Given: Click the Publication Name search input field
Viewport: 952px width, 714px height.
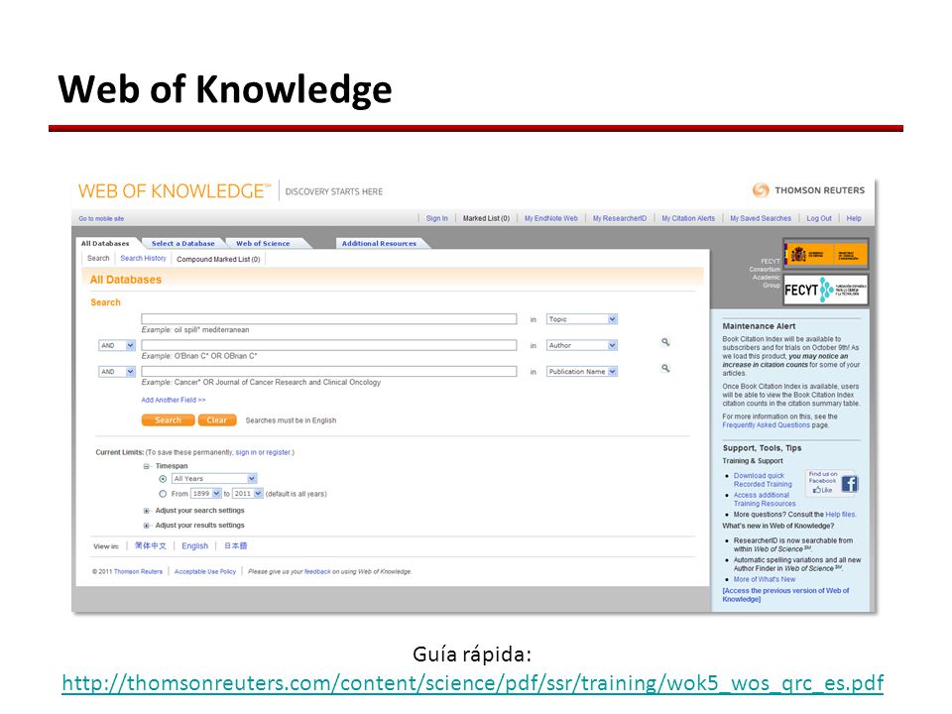Looking at the screenshot, I should click(329, 372).
